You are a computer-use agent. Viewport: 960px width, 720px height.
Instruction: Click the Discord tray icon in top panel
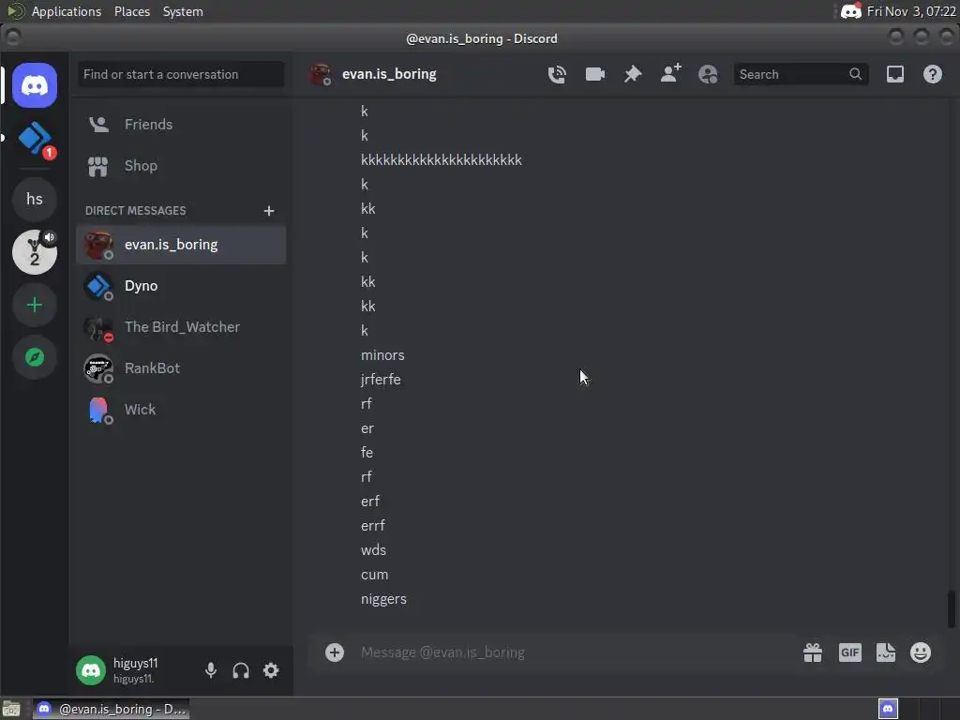(851, 11)
